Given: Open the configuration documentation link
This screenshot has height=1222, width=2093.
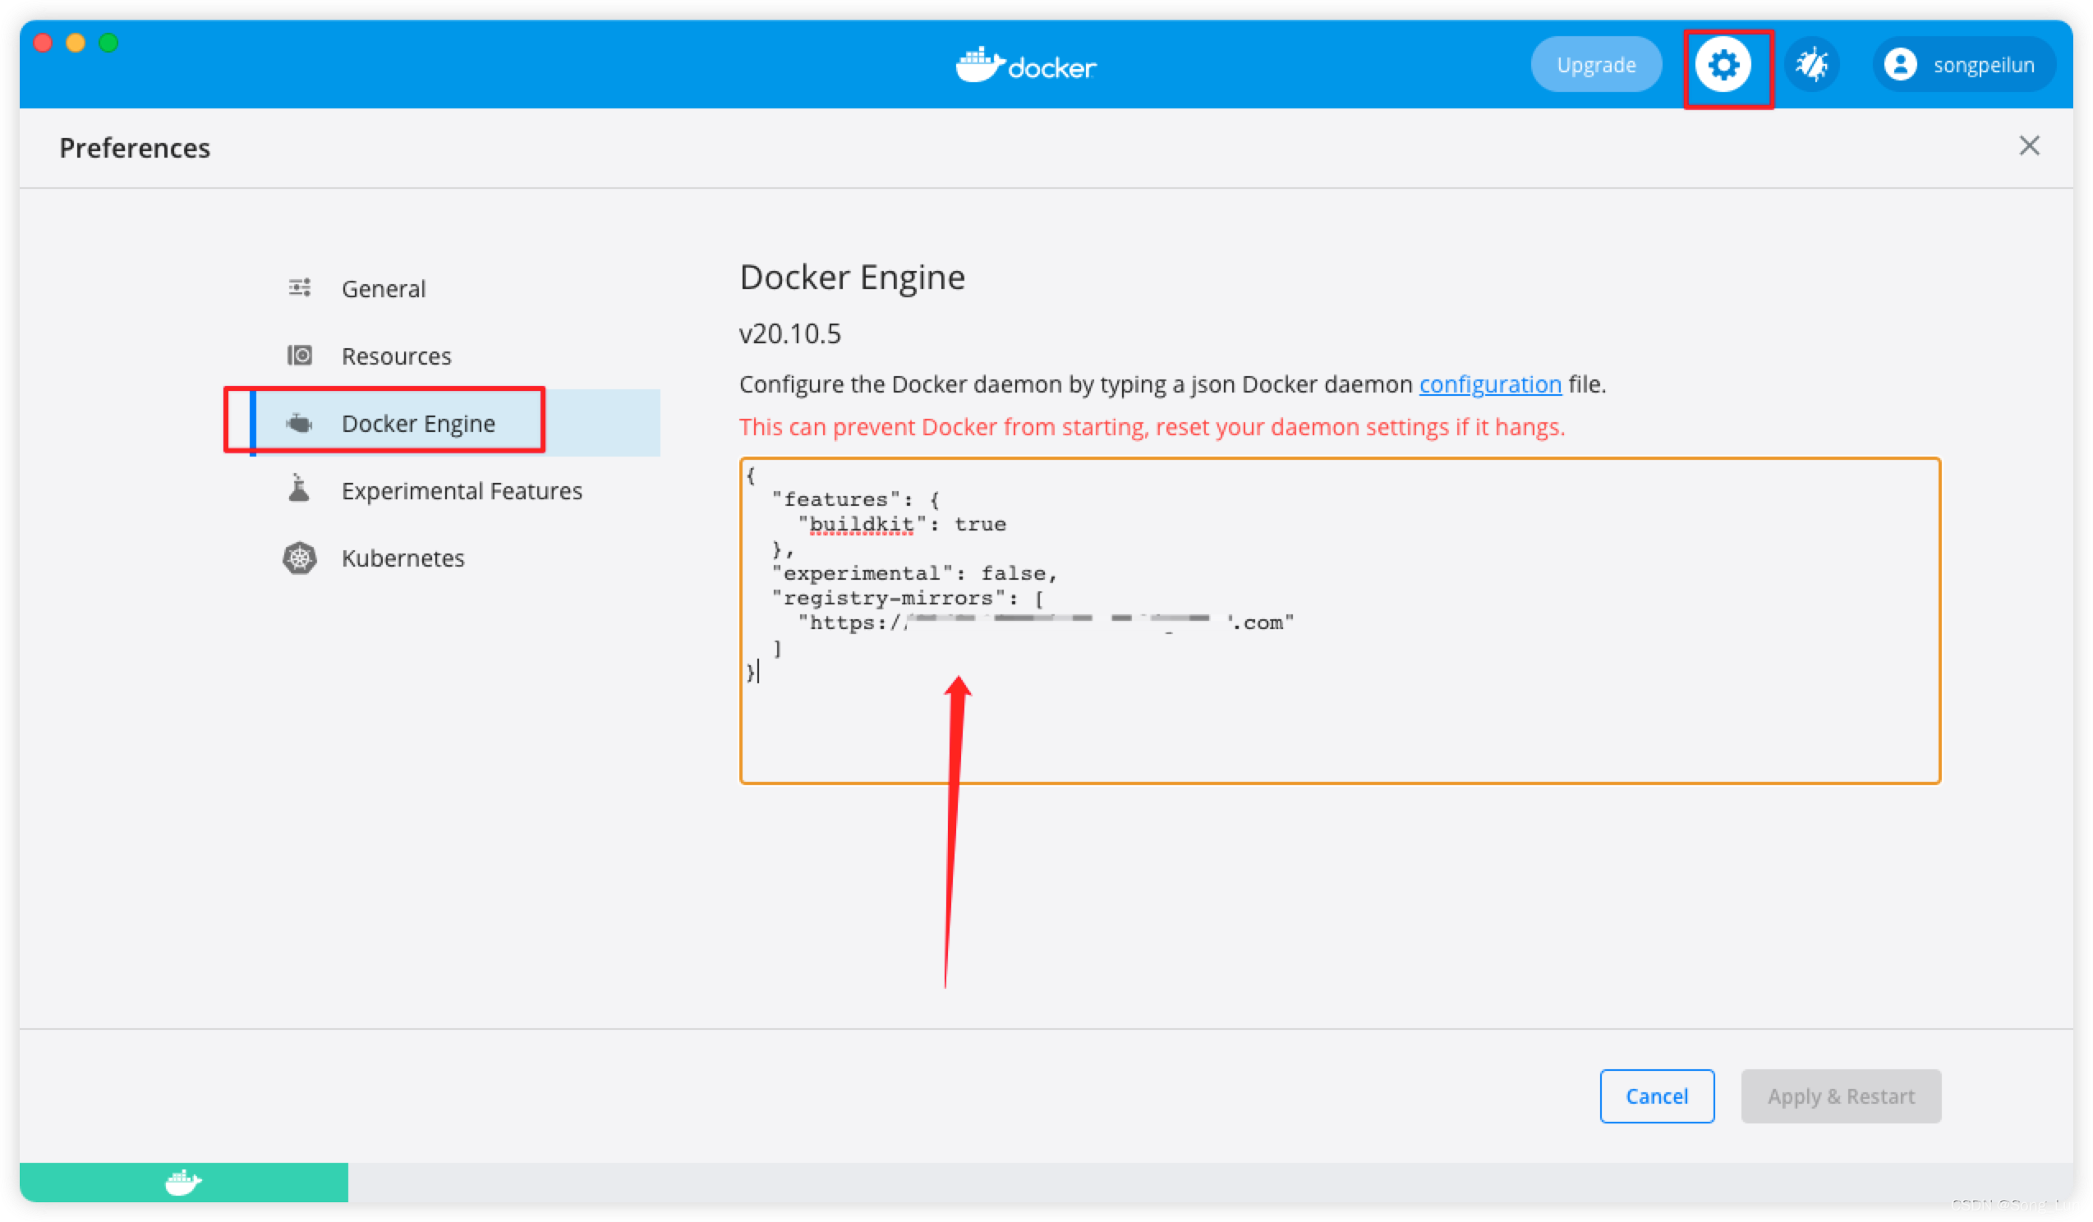Looking at the screenshot, I should point(1490,384).
